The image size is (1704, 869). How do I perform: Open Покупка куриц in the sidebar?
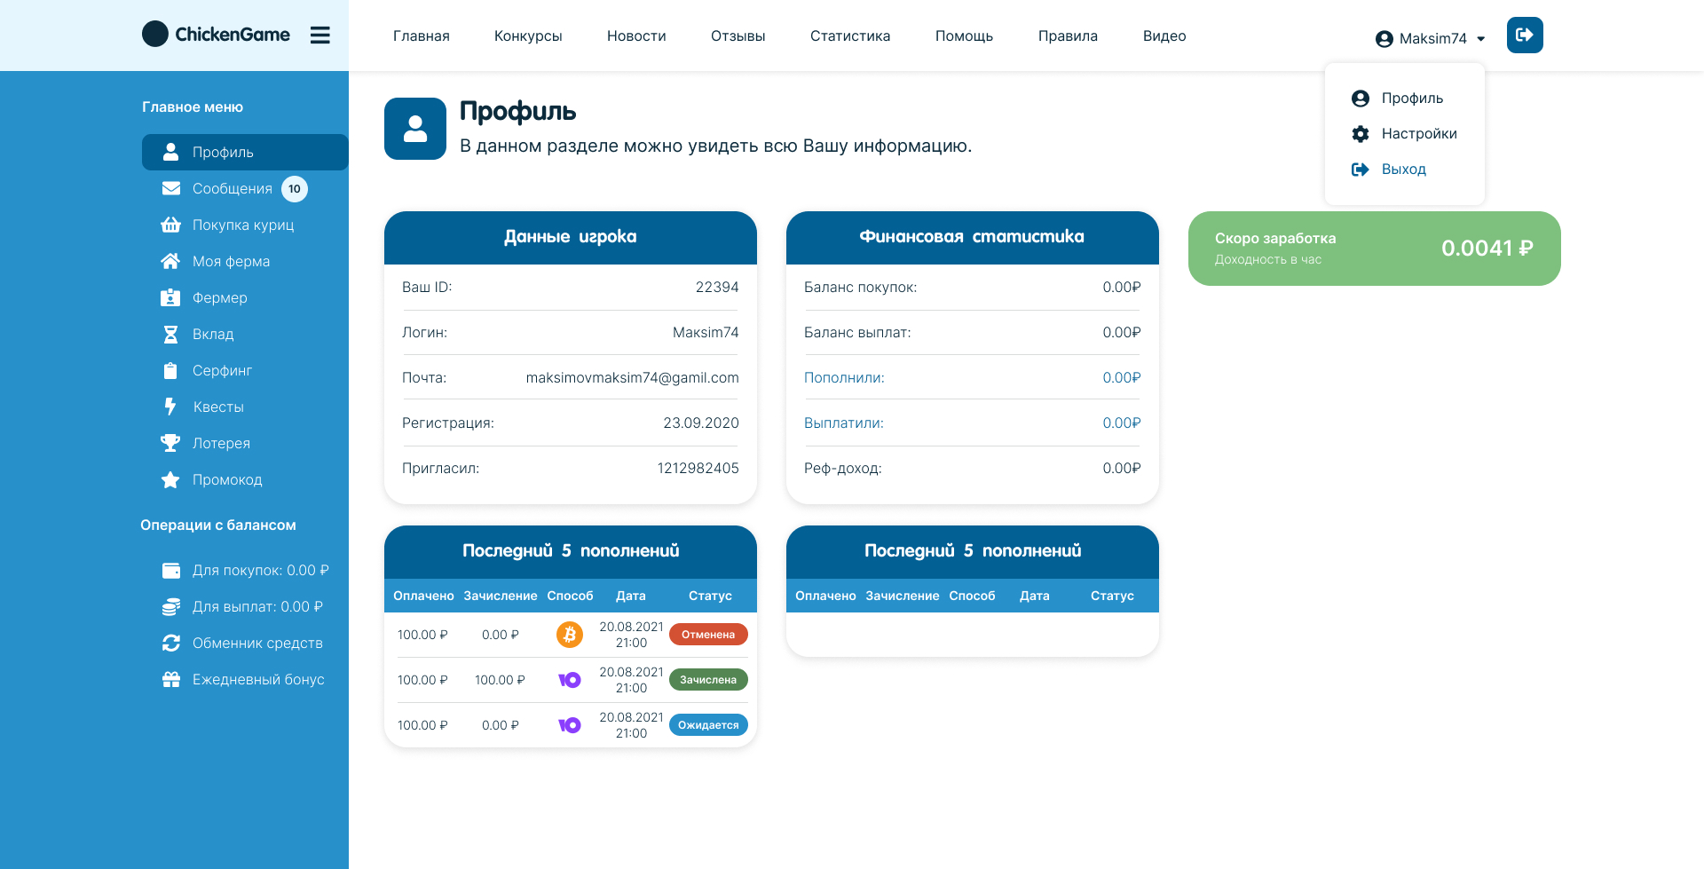coord(243,225)
